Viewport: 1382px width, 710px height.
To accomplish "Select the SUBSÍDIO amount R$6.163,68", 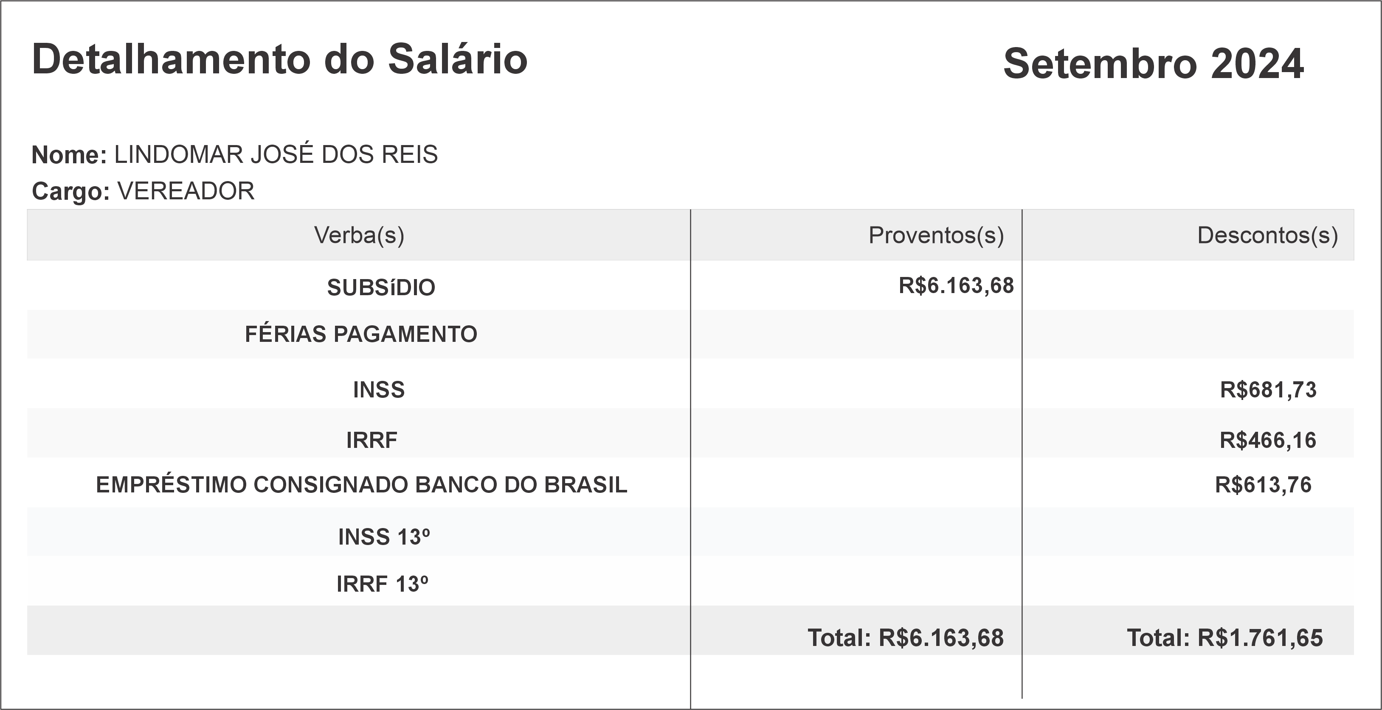I will point(956,285).
